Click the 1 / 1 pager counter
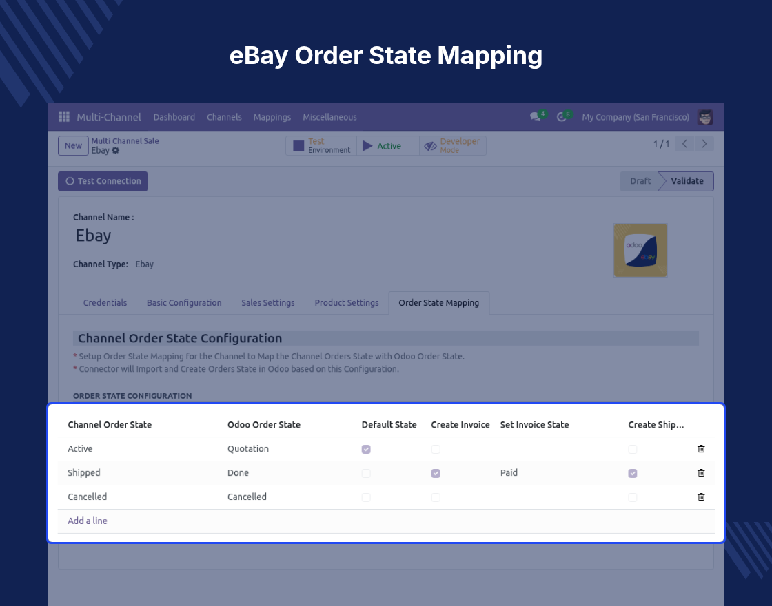This screenshot has height=606, width=772. [661, 144]
